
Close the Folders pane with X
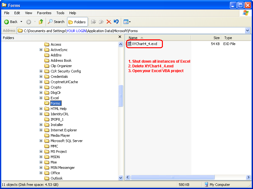point(120,37)
